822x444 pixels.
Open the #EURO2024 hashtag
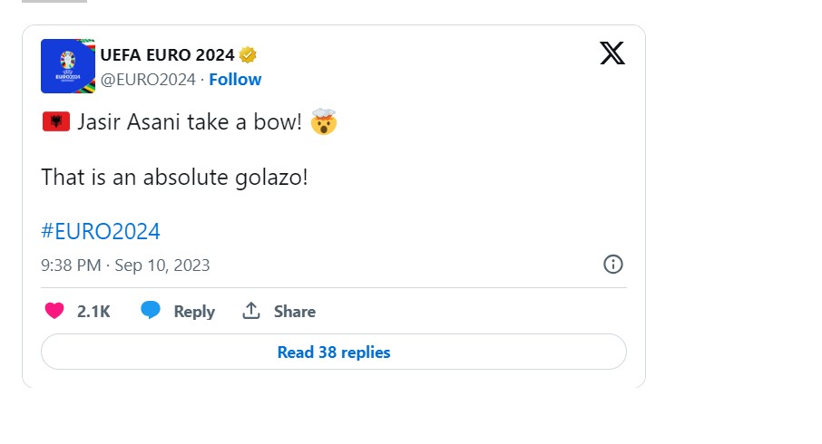pyautogui.click(x=101, y=231)
